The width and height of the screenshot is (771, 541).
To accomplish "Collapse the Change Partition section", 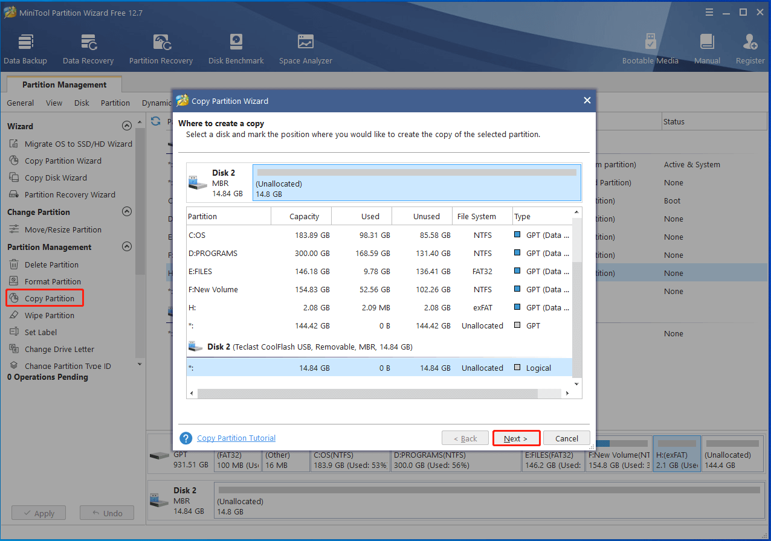I will pos(127,212).
